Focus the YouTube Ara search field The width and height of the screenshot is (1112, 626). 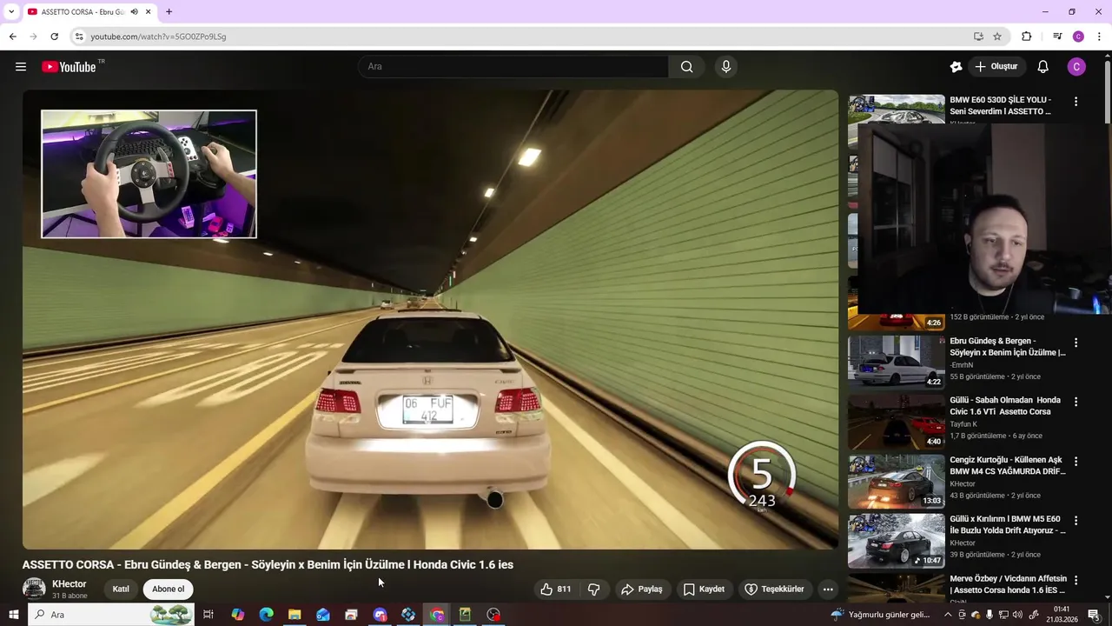pos(513,67)
